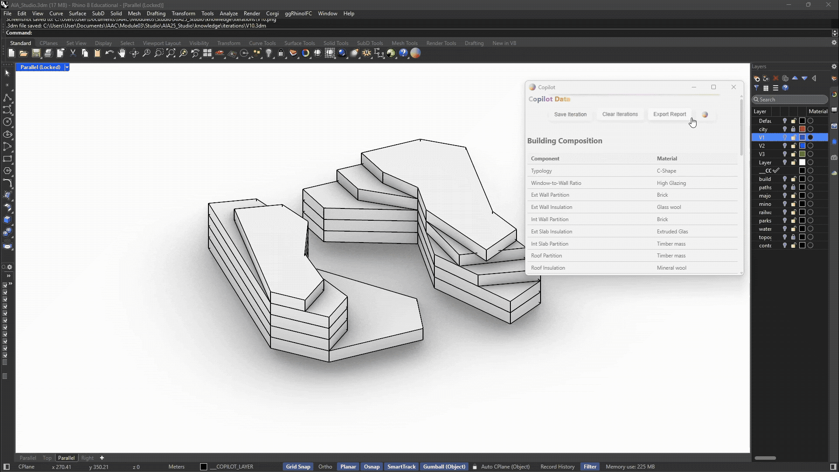Screen dimensions: 839x472
Task: Open the Surface menu
Action: coord(77,14)
